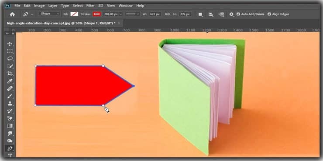The height and width of the screenshot is (161, 323).
Task: Select the Eraser tool
Action: (10, 118)
